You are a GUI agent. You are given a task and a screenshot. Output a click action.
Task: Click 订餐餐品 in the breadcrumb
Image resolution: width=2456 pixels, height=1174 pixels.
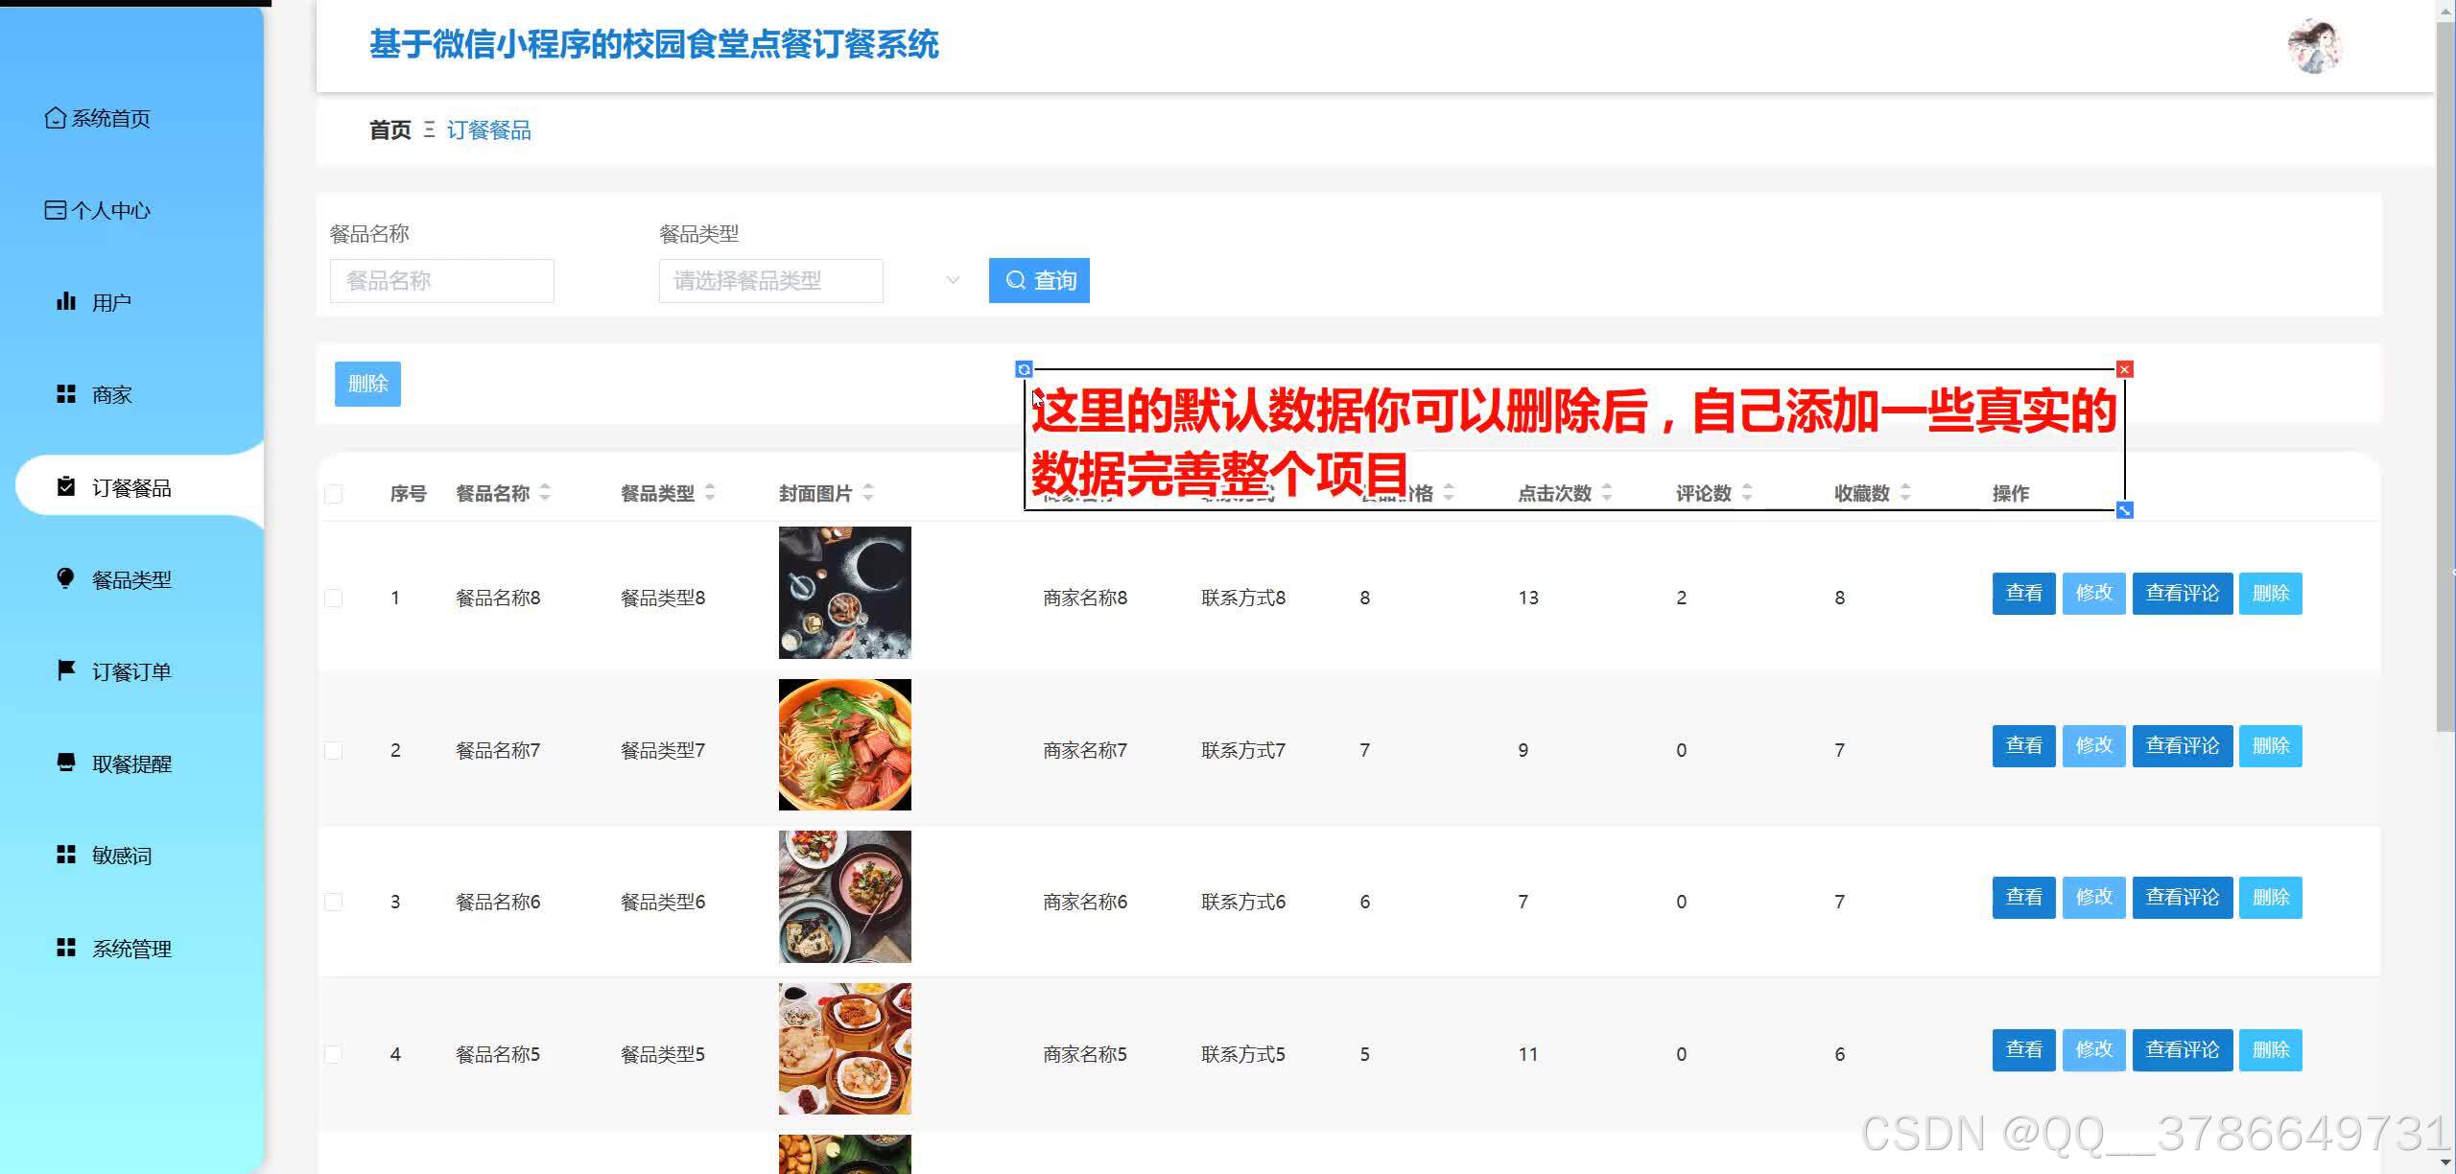[489, 130]
